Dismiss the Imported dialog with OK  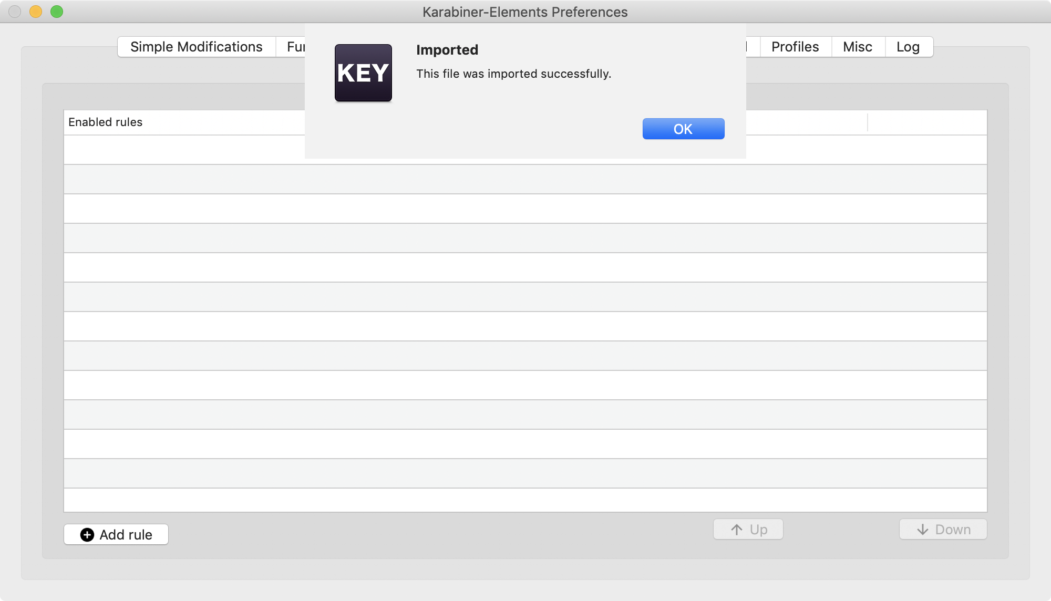(683, 128)
